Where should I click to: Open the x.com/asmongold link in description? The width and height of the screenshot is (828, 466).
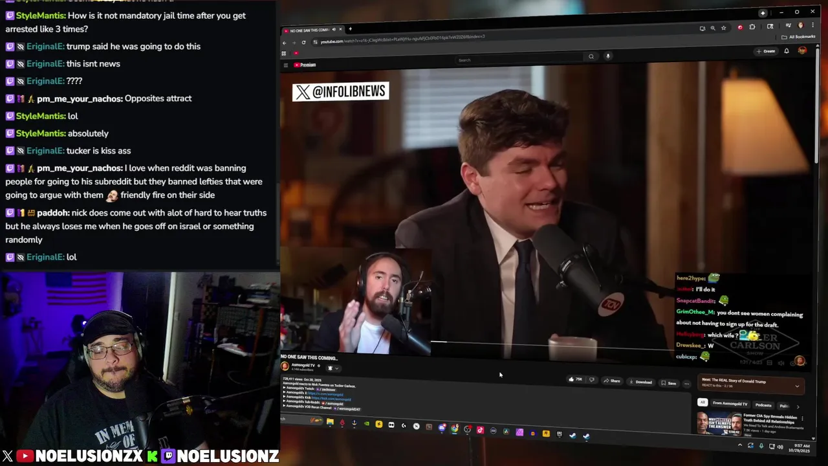tap(325, 394)
